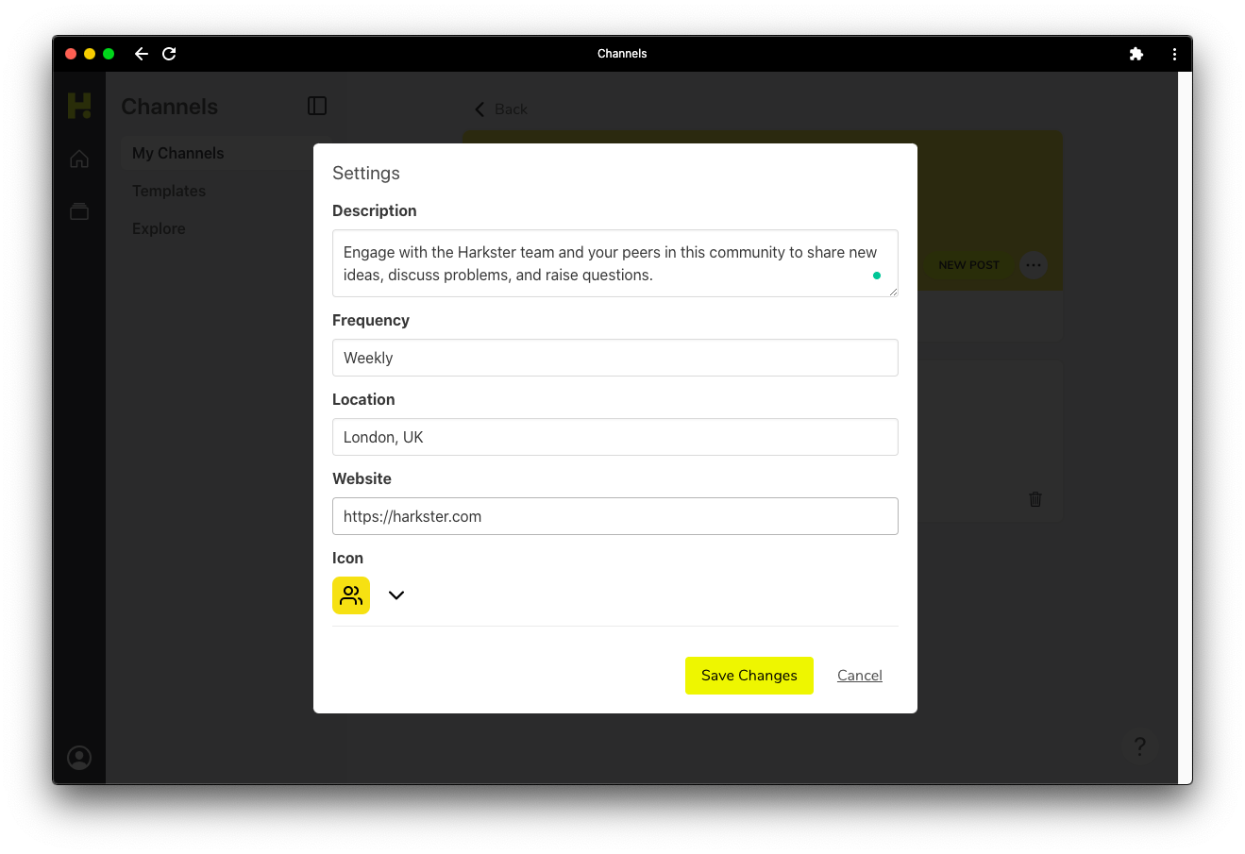The width and height of the screenshot is (1245, 854).
Task: Click the red close window button
Action: click(x=71, y=54)
